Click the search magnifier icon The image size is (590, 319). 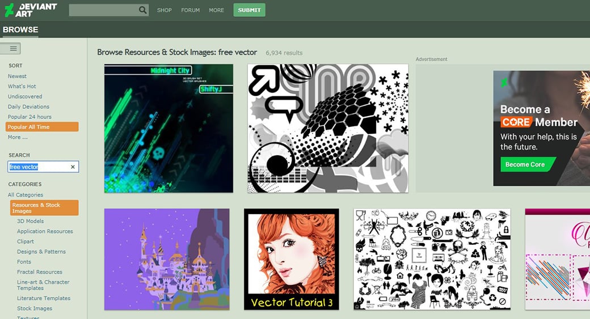click(x=142, y=10)
